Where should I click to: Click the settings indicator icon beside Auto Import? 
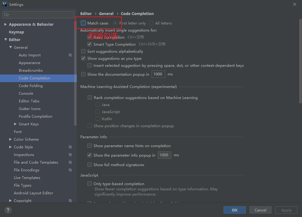(70, 55)
